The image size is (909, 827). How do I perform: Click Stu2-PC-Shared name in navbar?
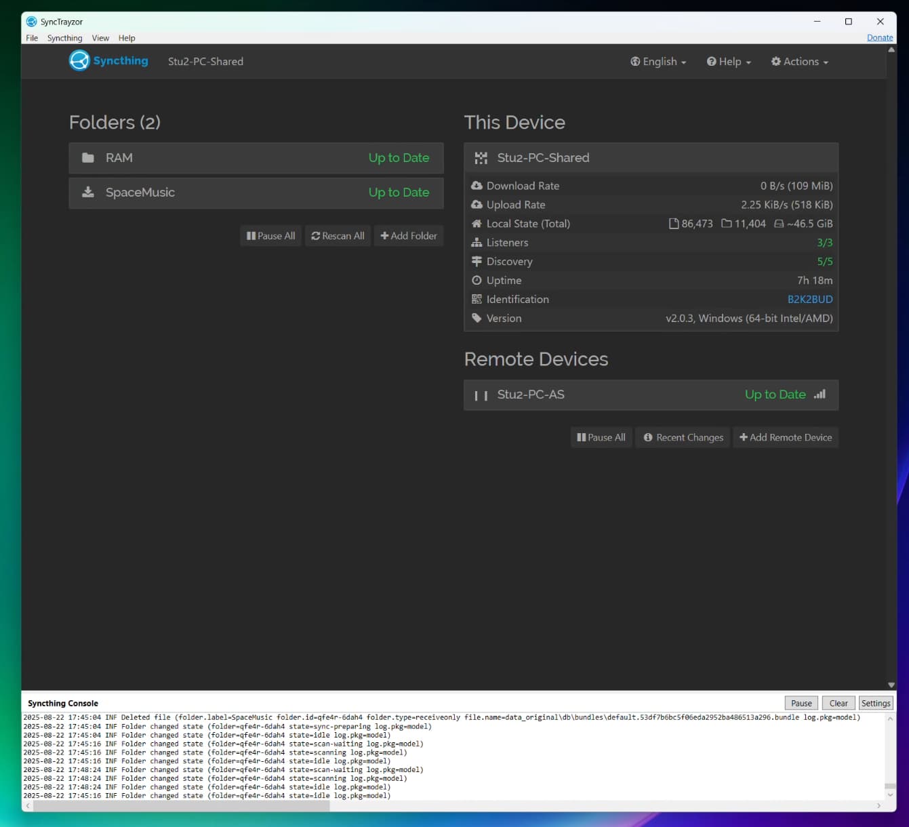[x=205, y=62]
